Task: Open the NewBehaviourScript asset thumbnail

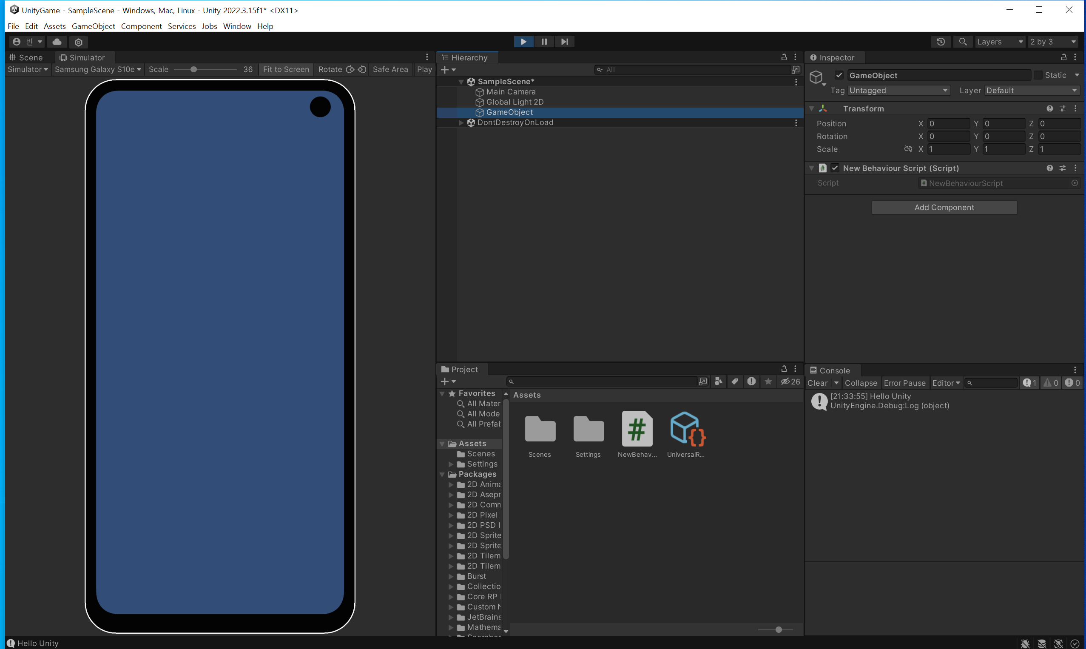Action: click(x=637, y=429)
